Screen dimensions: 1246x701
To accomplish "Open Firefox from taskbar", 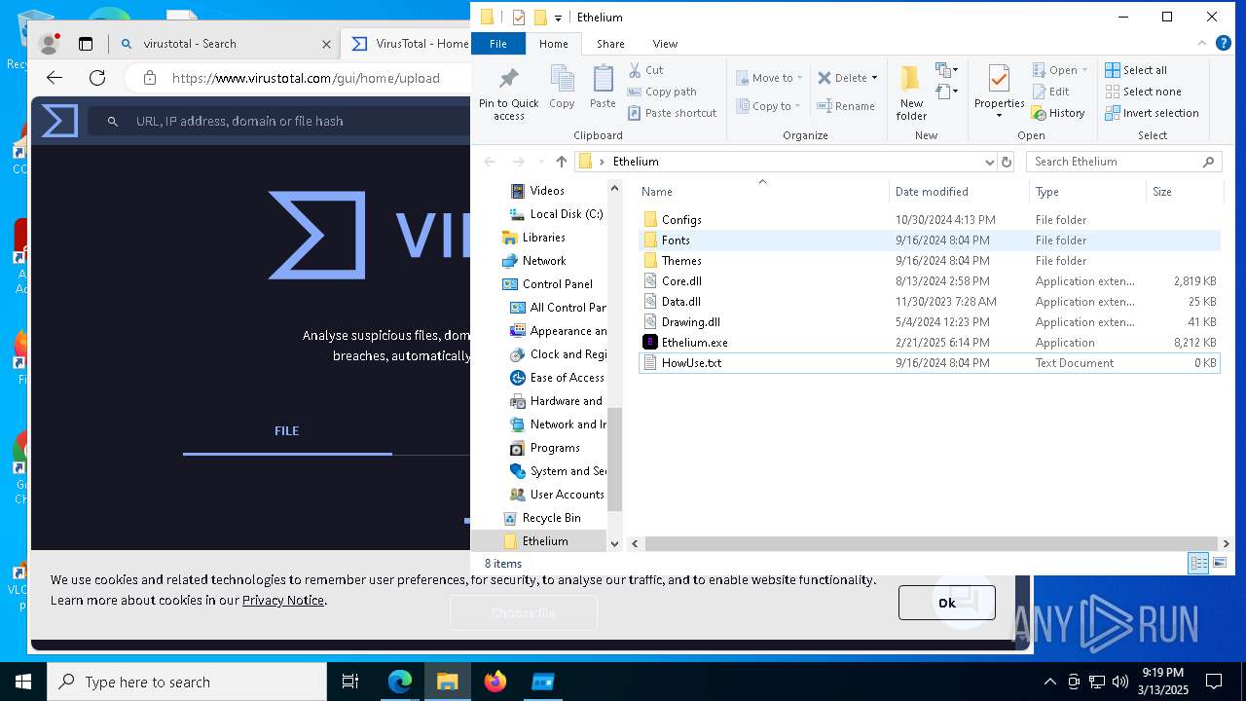I will 495,682.
